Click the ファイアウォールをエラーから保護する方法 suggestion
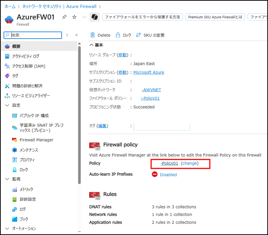This screenshot has height=235, width=268. point(142,17)
